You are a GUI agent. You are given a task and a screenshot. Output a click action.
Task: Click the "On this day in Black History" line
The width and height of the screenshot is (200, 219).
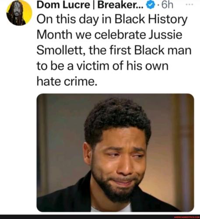tap(112, 20)
